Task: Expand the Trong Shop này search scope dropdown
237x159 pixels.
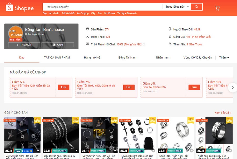Action: [x=176, y=7]
